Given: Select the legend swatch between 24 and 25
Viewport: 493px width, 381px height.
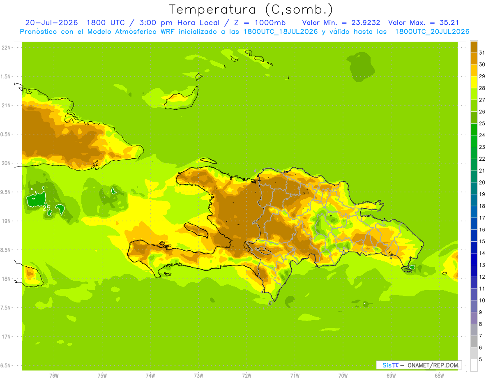Looking at the screenshot, I should 474,129.
